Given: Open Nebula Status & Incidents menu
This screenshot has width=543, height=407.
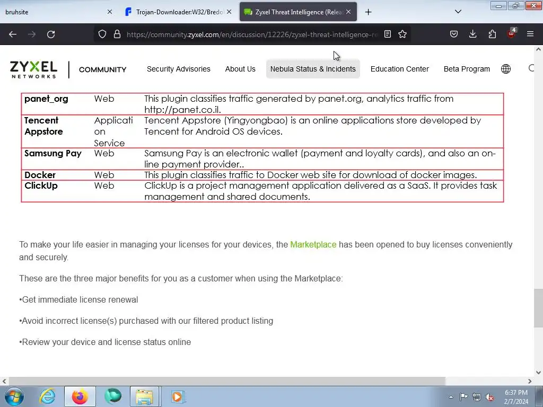Looking at the screenshot, I should [x=313, y=69].
